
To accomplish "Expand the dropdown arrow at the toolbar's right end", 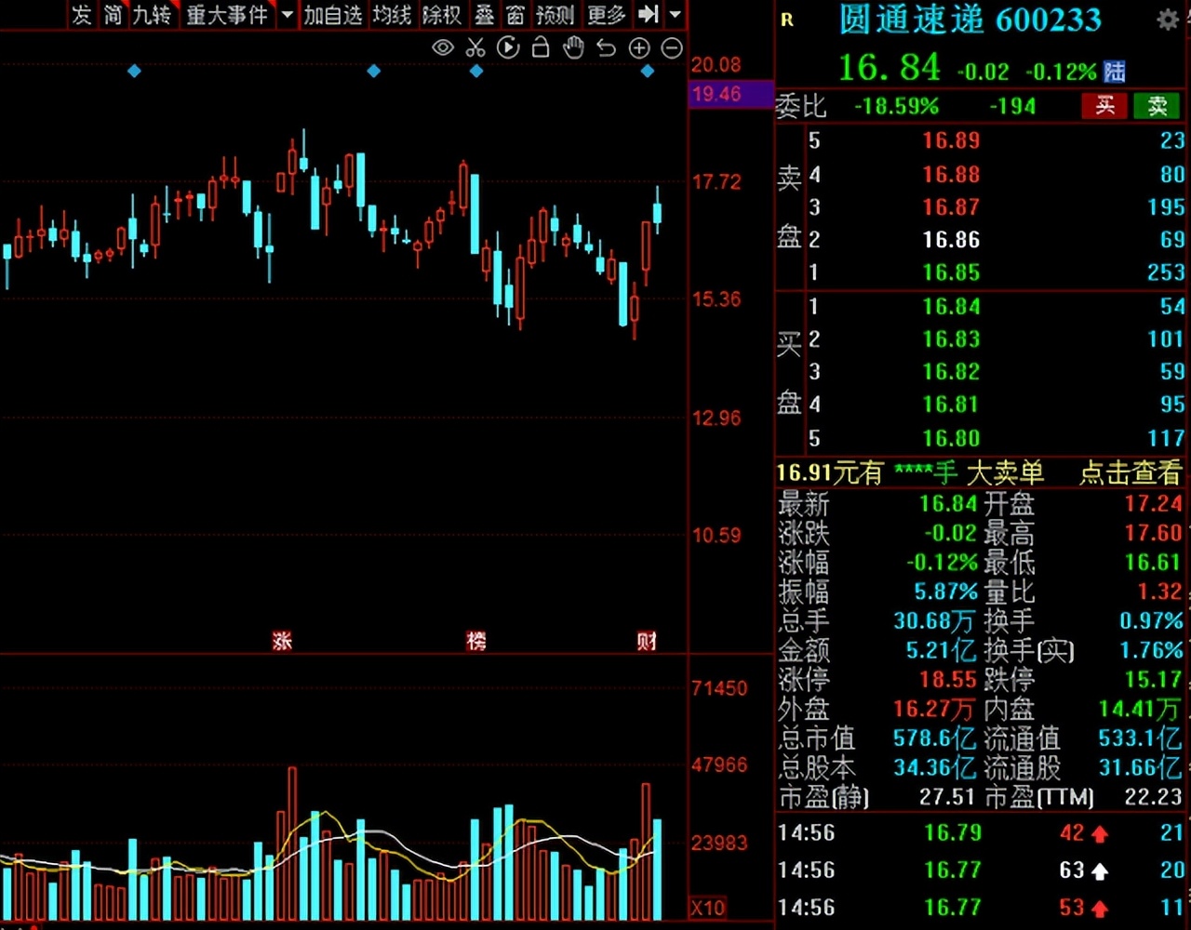I will [676, 15].
